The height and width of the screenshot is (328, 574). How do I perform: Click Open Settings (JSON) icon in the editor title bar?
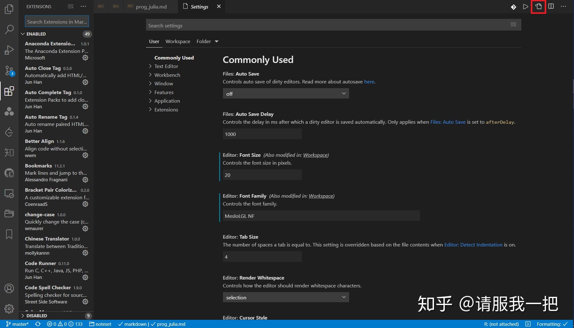pos(538,7)
